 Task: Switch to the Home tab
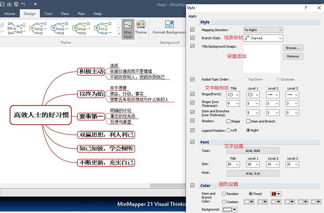[10, 13]
